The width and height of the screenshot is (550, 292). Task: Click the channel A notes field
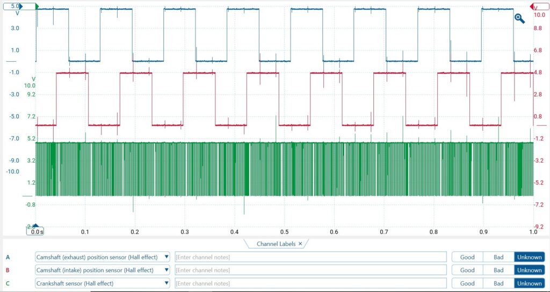(310, 257)
